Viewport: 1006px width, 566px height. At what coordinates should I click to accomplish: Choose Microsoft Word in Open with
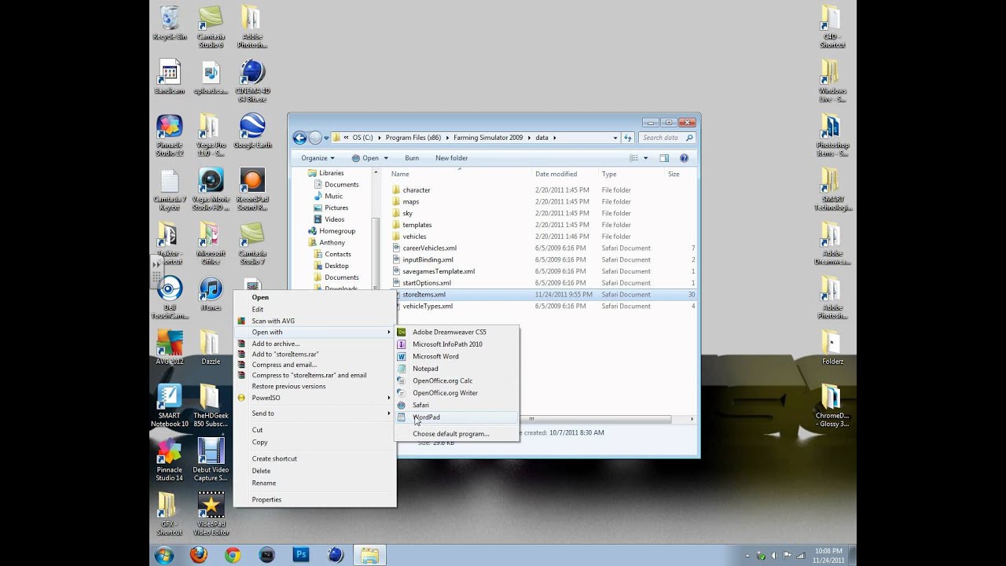(457, 356)
